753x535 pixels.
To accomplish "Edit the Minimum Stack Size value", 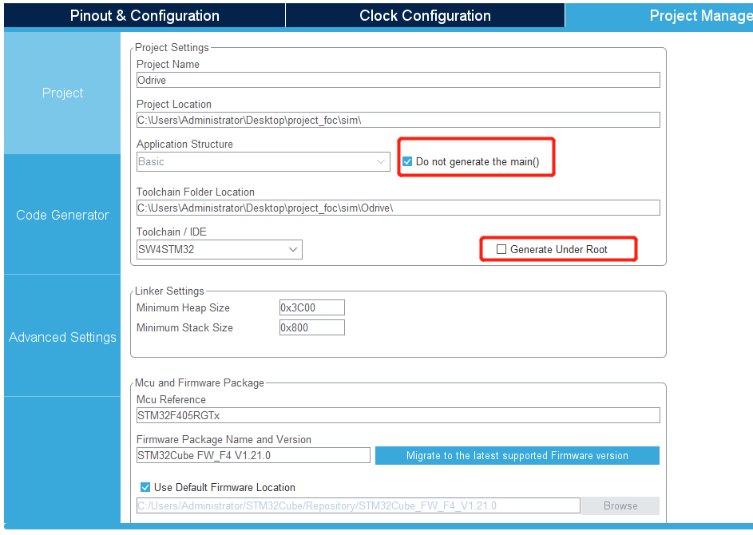I will [x=311, y=327].
